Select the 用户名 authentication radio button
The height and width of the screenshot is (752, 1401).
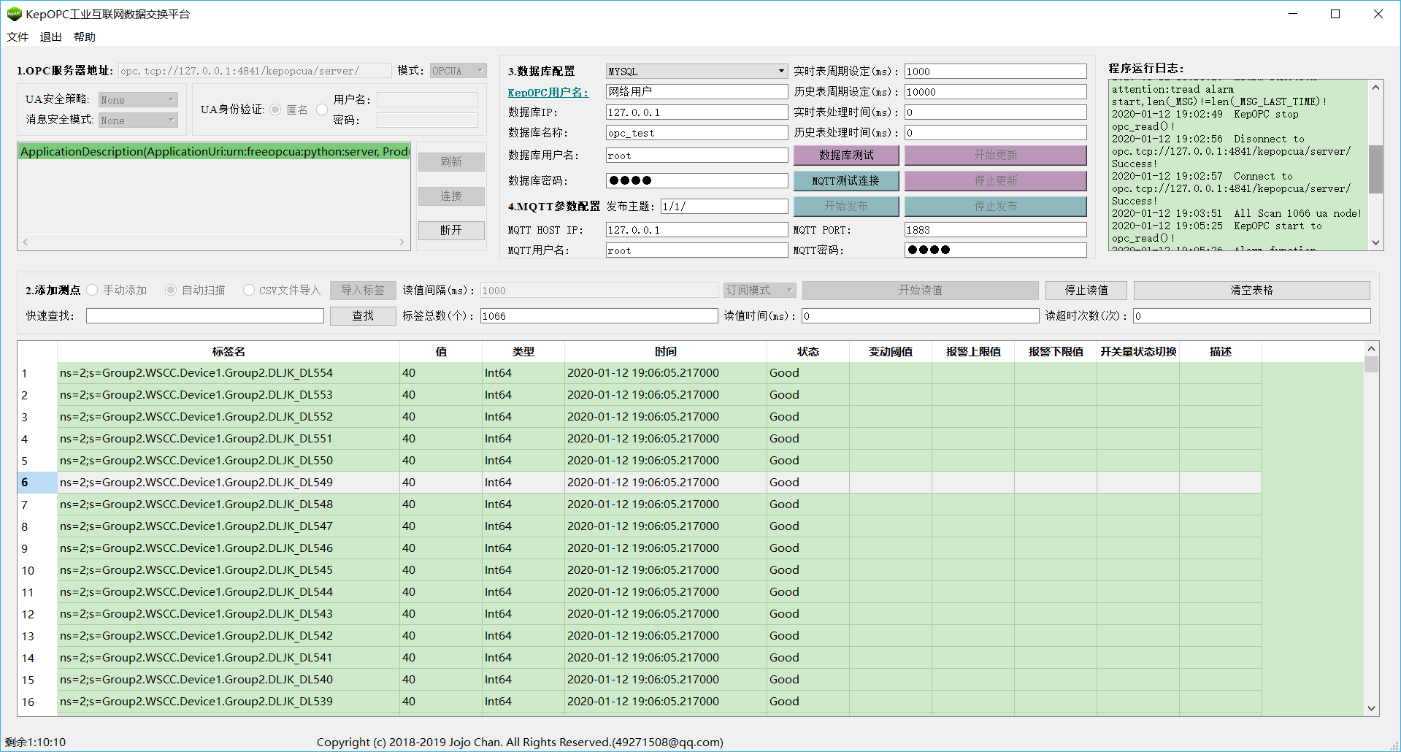(x=322, y=110)
